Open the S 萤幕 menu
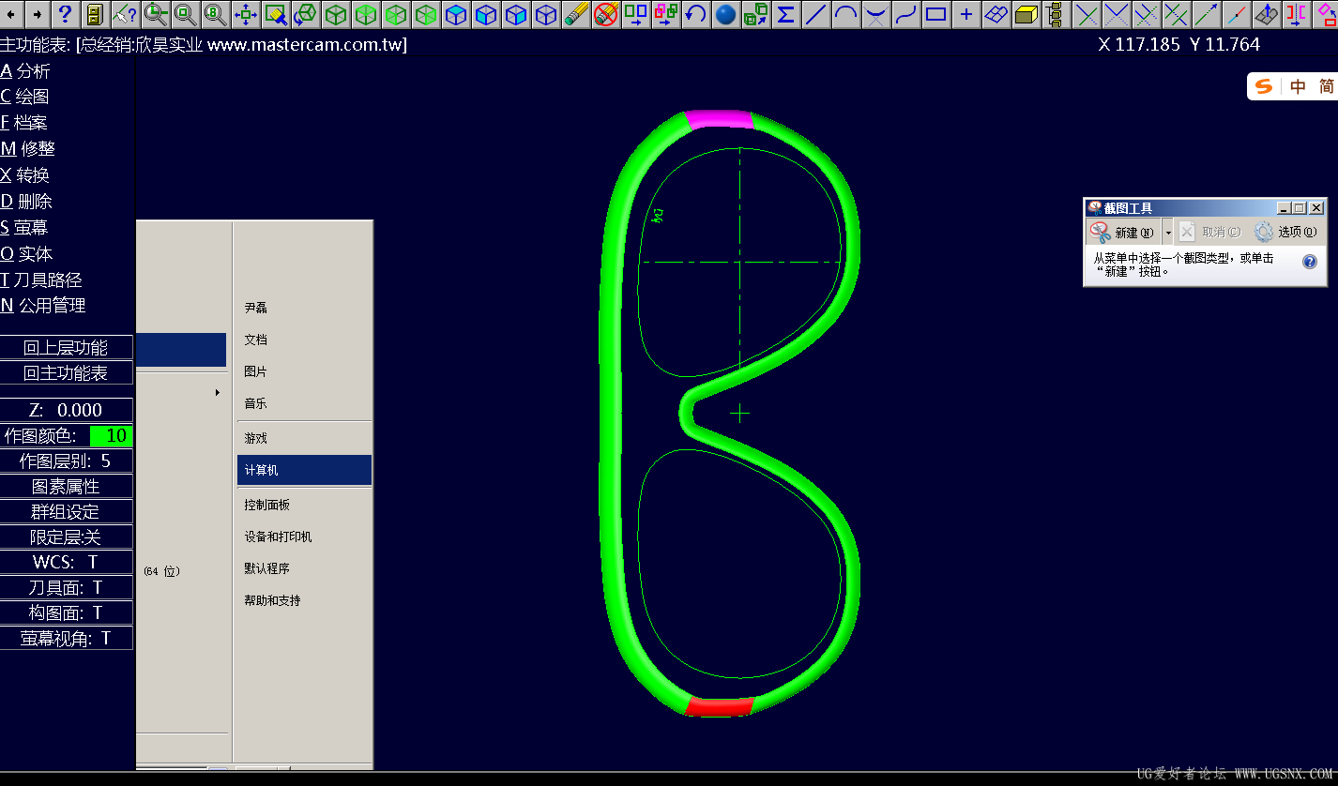 point(24,227)
